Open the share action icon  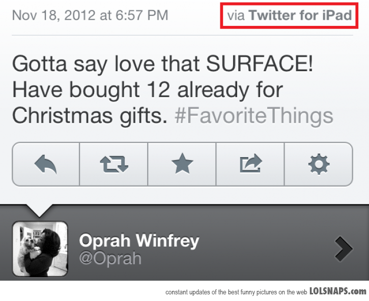point(250,164)
